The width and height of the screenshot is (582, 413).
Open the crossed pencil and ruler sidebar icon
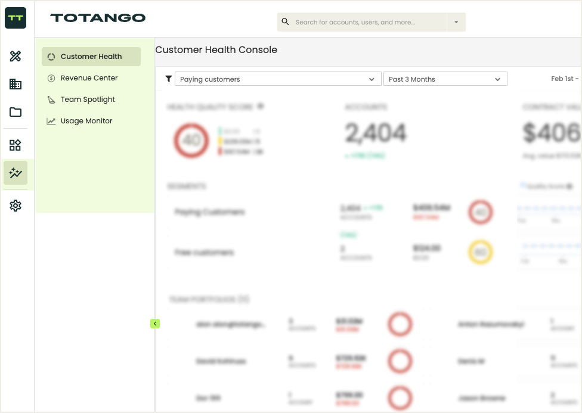pos(16,56)
